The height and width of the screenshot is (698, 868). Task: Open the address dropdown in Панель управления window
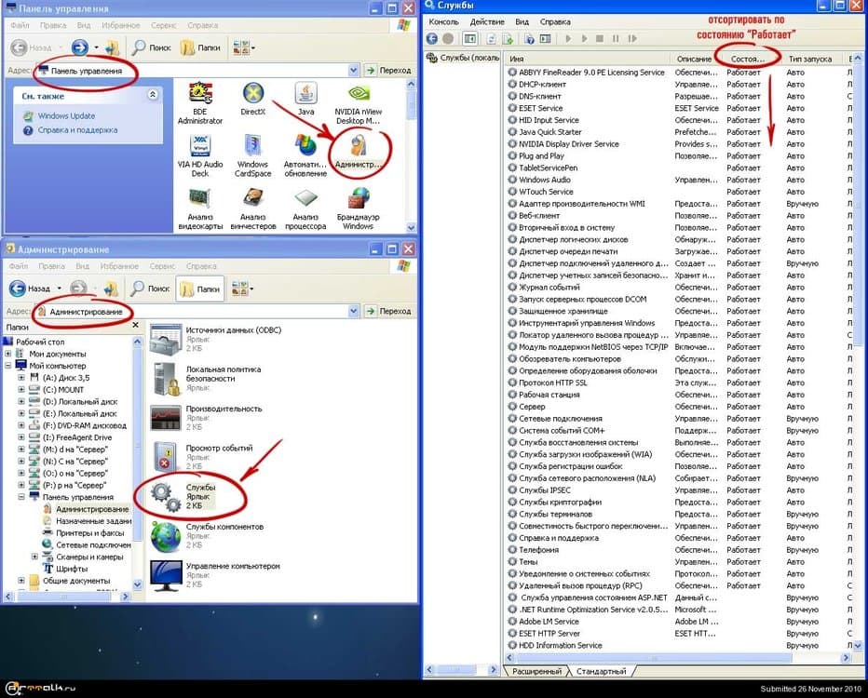(354, 70)
